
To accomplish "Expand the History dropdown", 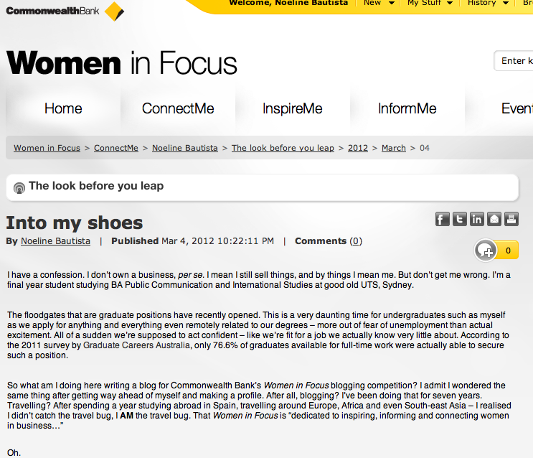I will coord(486,3).
